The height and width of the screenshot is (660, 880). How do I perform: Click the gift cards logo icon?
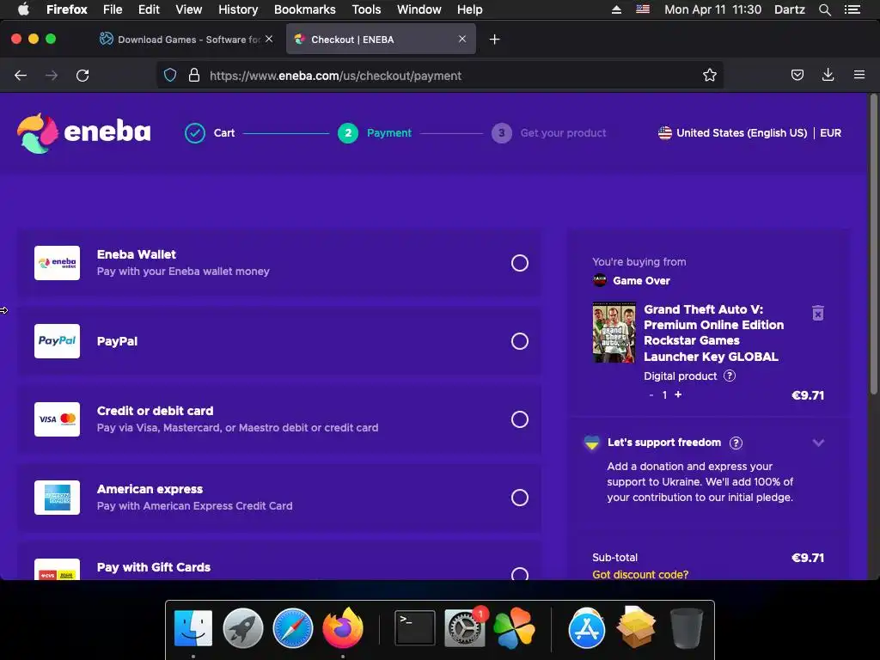click(58, 570)
